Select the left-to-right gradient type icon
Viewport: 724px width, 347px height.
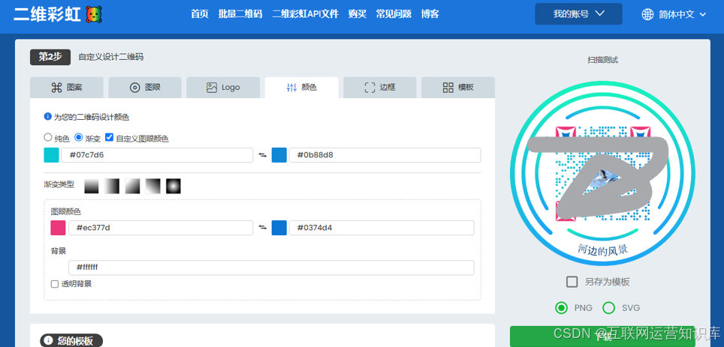(112, 186)
